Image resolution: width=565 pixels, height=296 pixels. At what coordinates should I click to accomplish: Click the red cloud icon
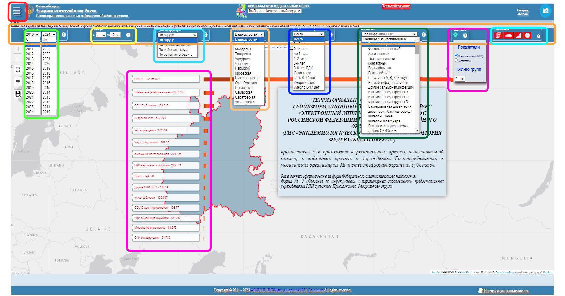point(508,35)
